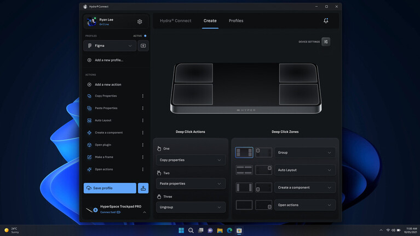This screenshot has width=420, height=236.
Task: Open the Open actions zone dropdown
Action: [305, 205]
